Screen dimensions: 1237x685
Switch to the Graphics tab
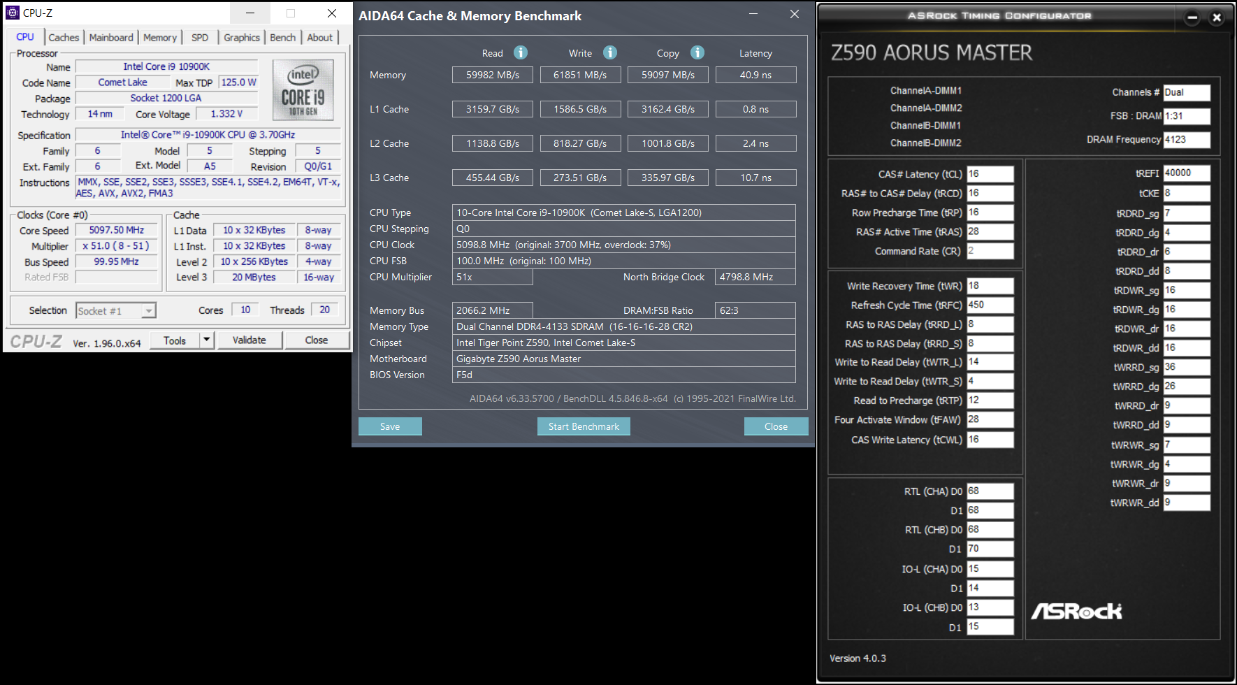click(242, 38)
